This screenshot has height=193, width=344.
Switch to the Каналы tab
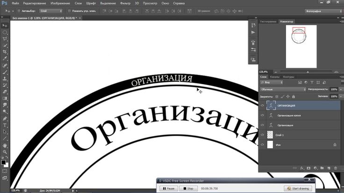click(275, 77)
